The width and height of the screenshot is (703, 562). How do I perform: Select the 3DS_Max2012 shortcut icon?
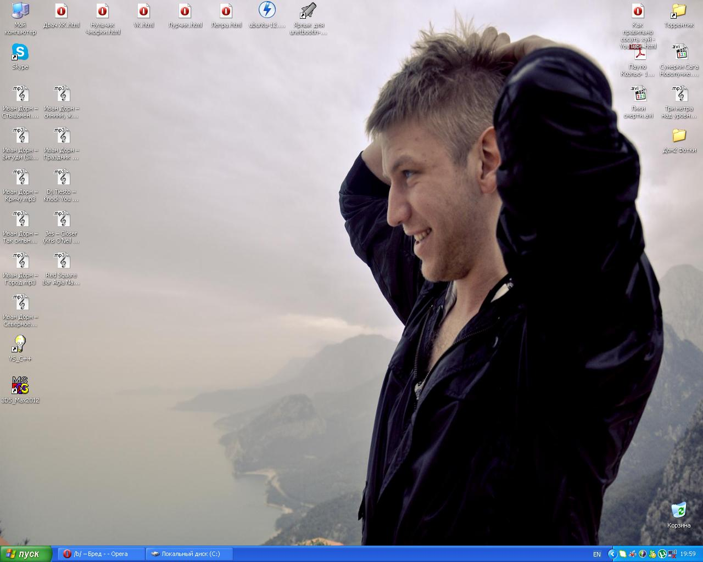tap(20, 386)
